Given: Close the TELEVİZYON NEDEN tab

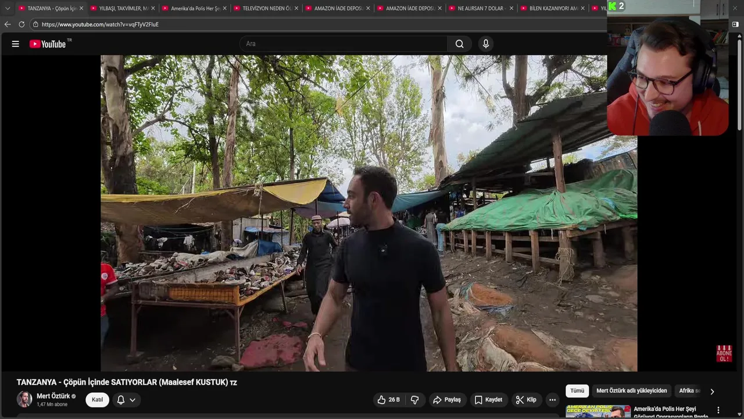Looking at the screenshot, I should pyautogui.click(x=296, y=8).
